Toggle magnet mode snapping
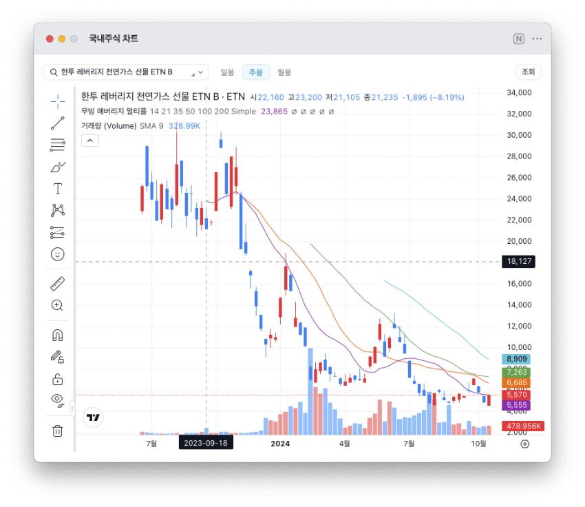Screen dimensions: 585x507 click(57, 335)
